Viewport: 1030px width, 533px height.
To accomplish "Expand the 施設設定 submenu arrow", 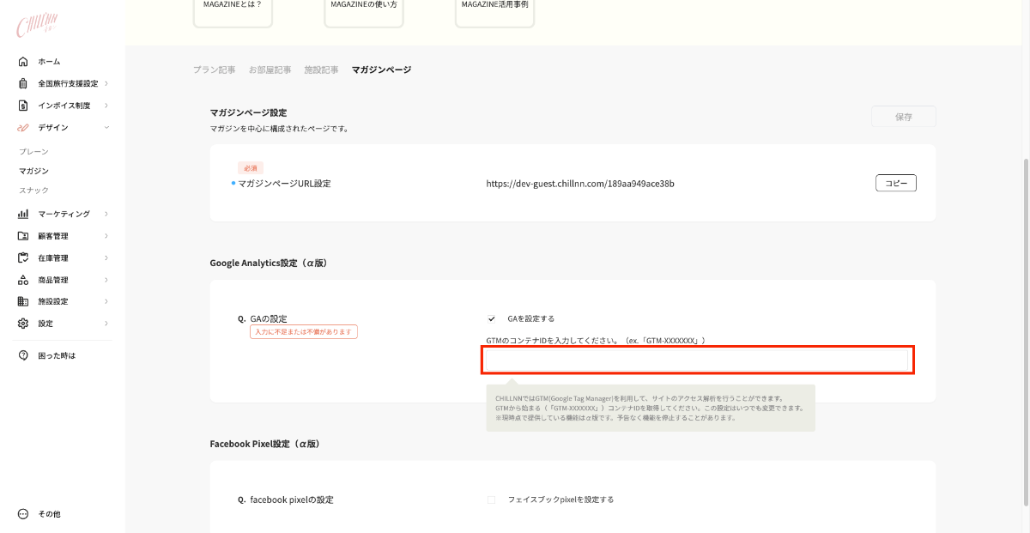I will tap(106, 301).
